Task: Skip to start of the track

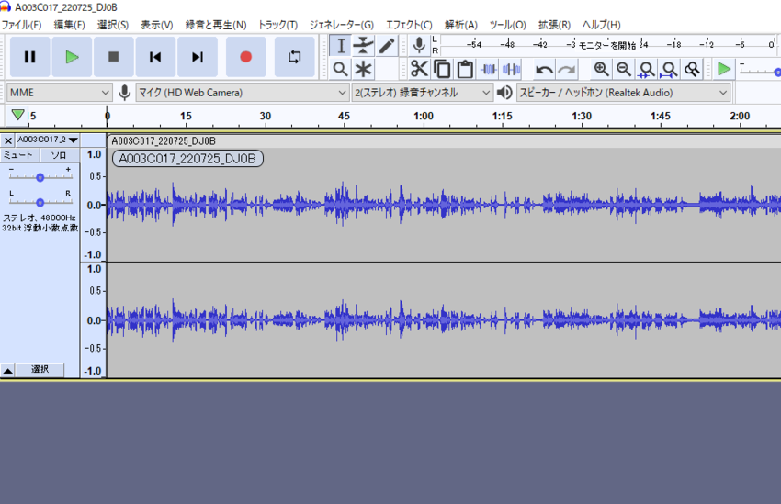Action: click(x=155, y=57)
